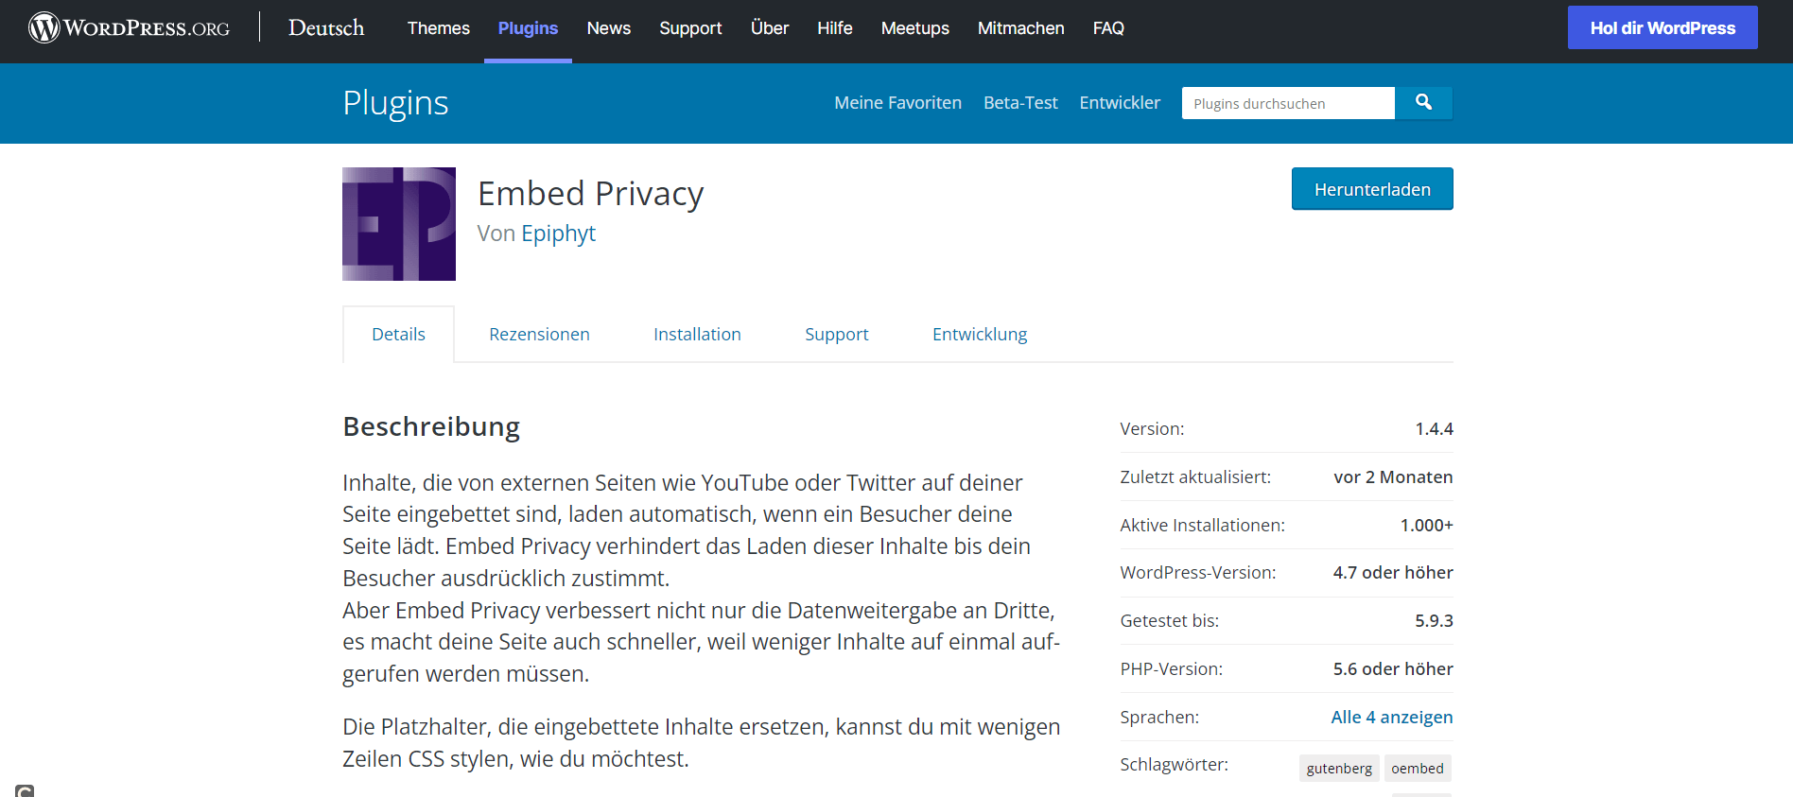Switch to the Entwicklung tab
The height and width of the screenshot is (797, 1793).
(x=980, y=334)
